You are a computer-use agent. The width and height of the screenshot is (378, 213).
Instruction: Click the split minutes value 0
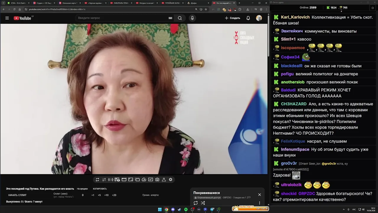[x=83, y=195]
